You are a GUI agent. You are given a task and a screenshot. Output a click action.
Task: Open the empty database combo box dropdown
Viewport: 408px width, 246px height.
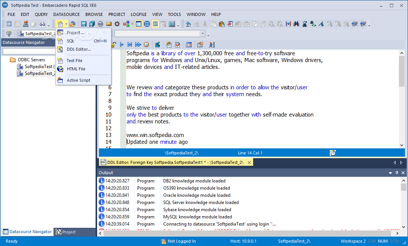point(202,34)
